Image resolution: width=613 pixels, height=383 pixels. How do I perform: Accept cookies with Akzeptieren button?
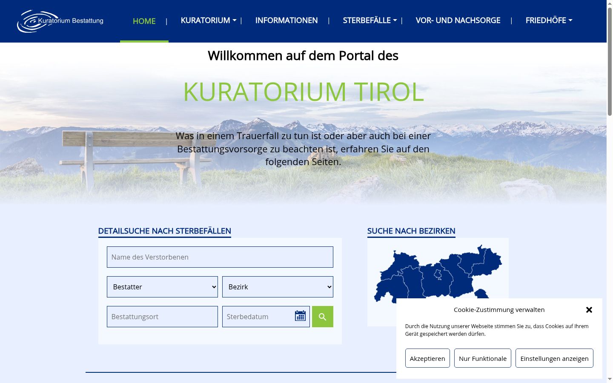click(427, 358)
